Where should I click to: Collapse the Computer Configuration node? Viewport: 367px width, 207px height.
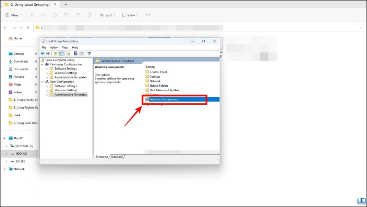pos(43,64)
